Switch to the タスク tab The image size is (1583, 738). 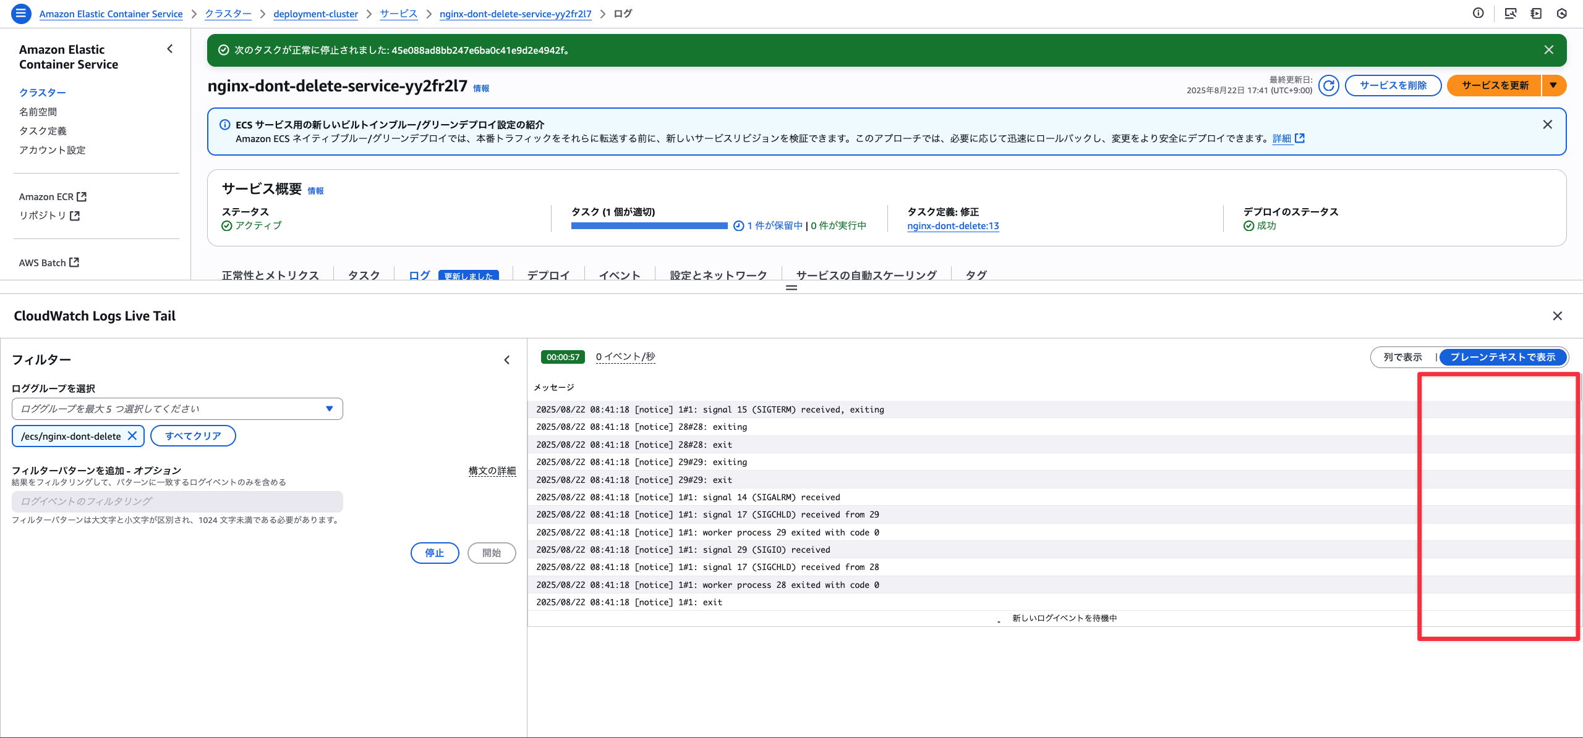364,275
